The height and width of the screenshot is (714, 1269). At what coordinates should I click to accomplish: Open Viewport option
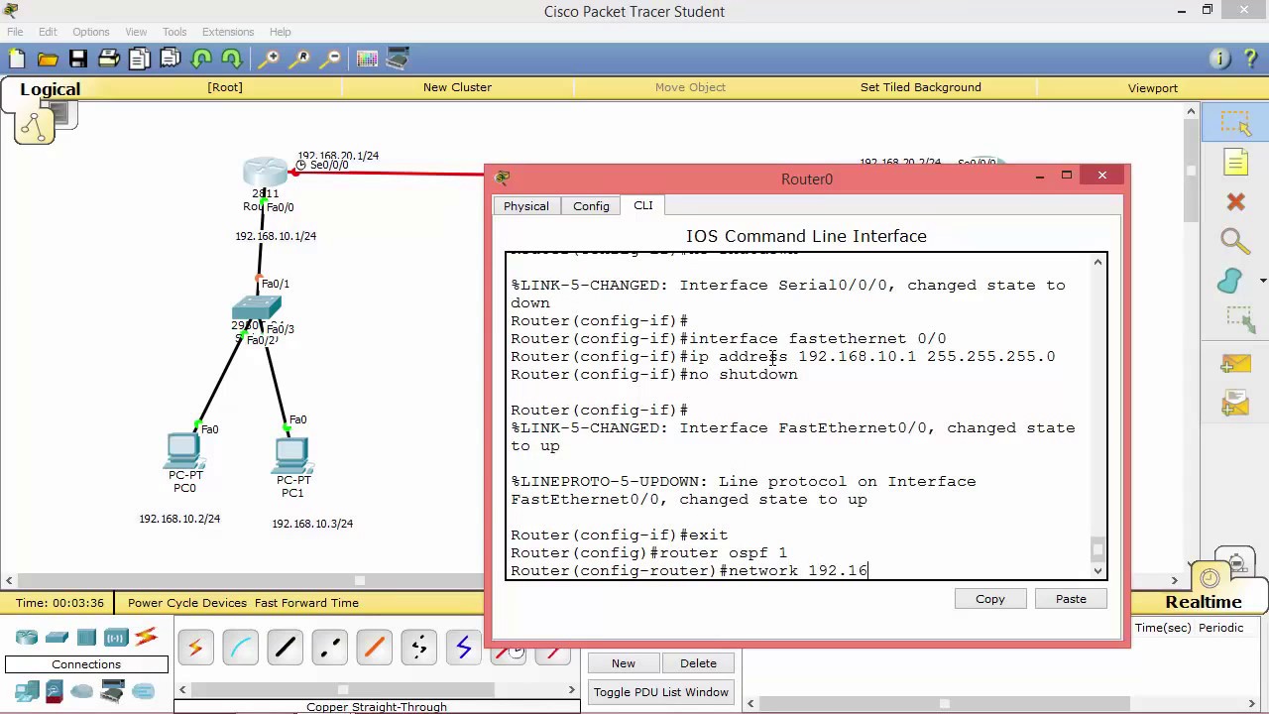pos(1153,88)
